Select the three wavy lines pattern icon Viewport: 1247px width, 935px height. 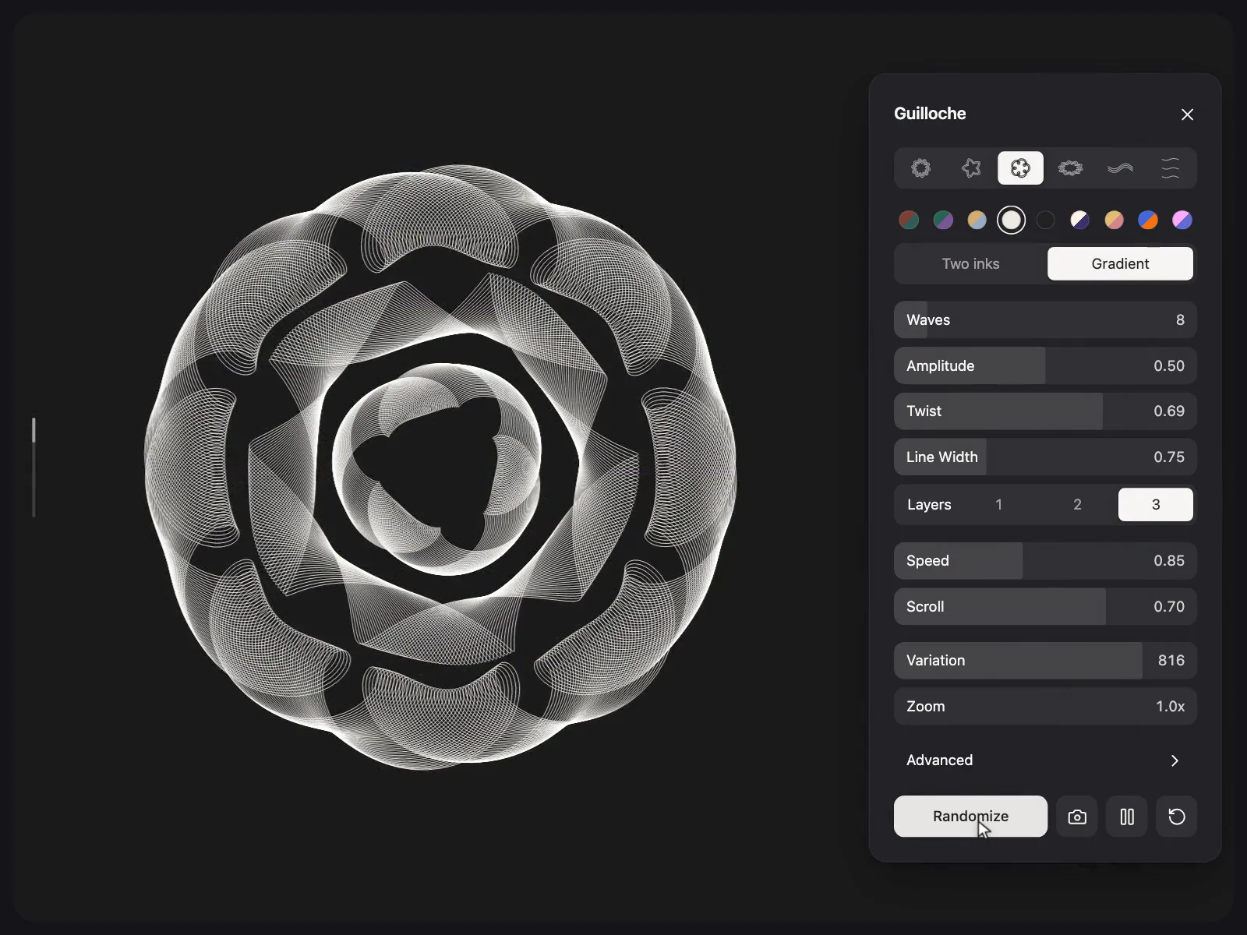tap(1171, 168)
